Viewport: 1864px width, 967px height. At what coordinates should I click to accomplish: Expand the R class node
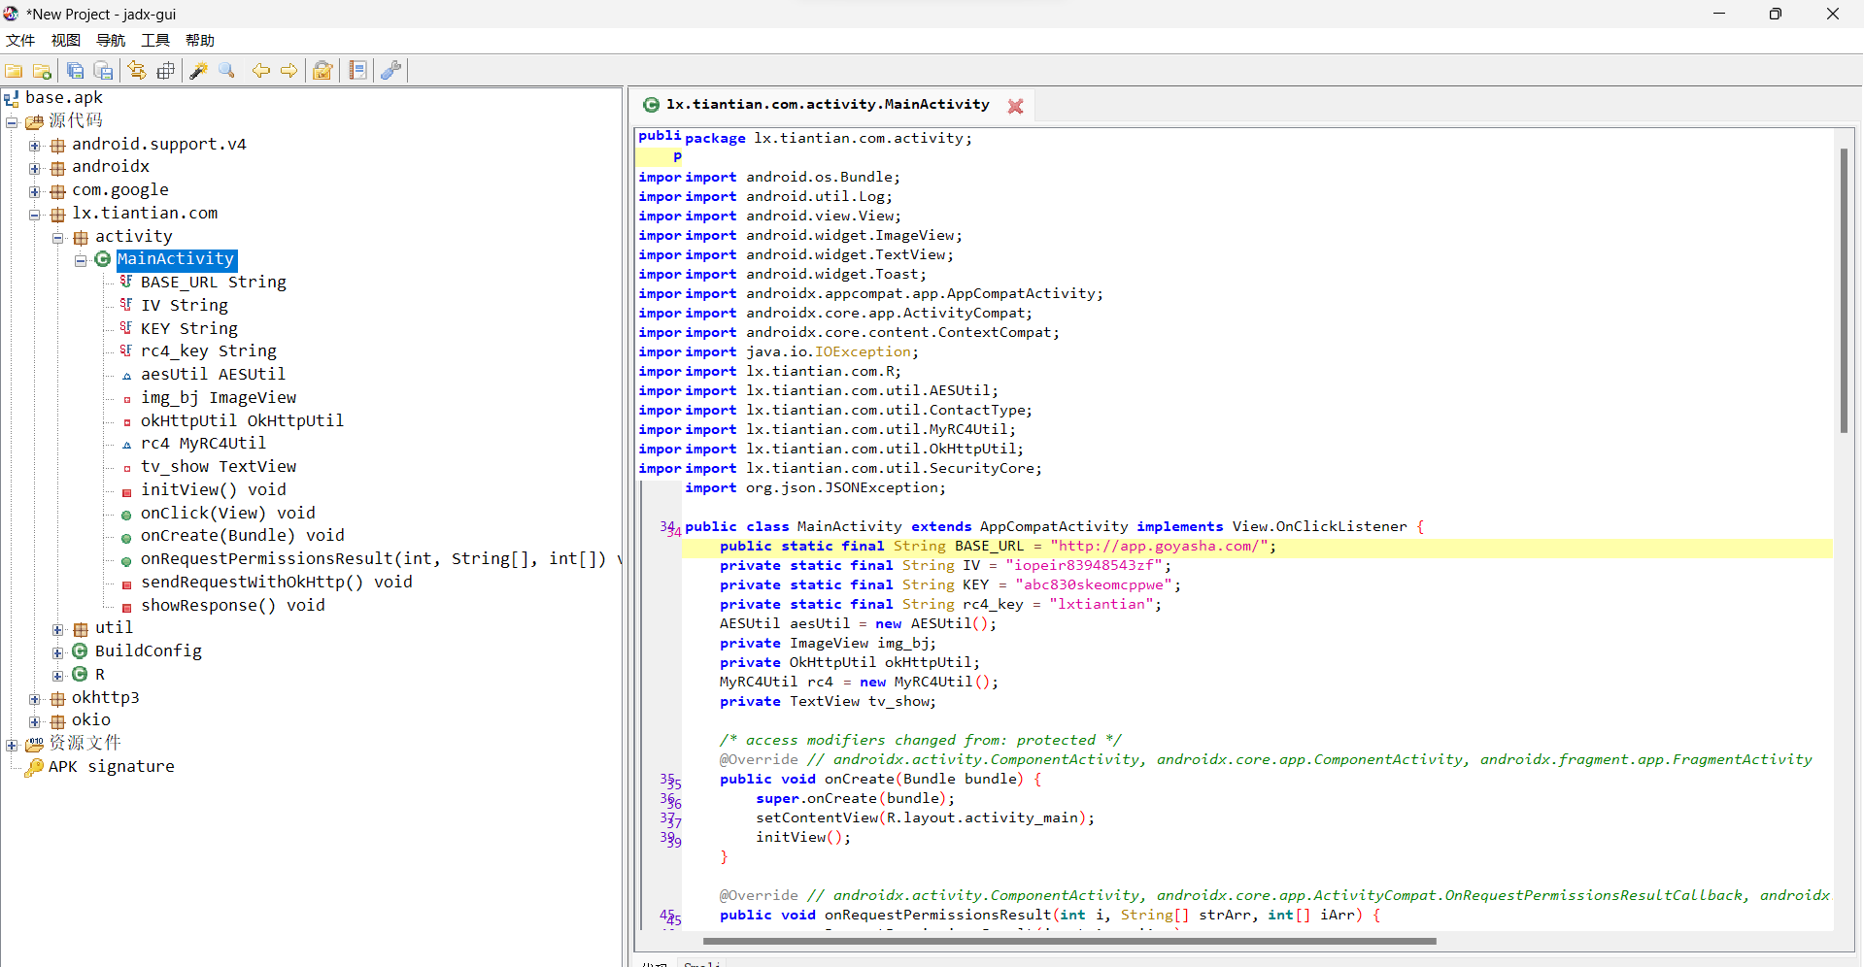(x=58, y=676)
